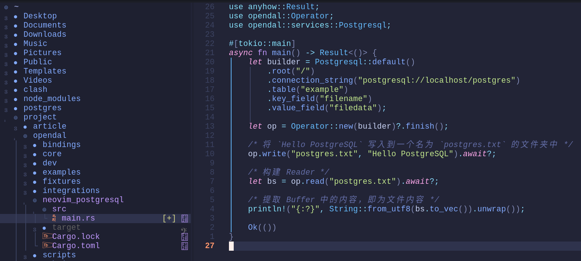Click the file icon before Cargo.toml

click(x=46, y=246)
